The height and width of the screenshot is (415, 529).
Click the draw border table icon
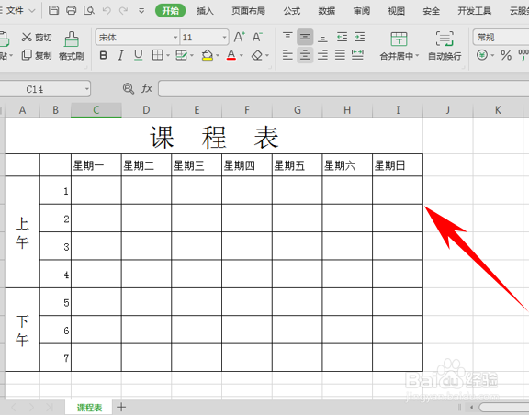click(182, 55)
